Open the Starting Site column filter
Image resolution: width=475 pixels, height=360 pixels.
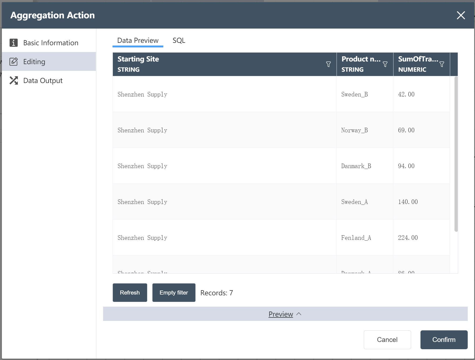[x=328, y=64]
